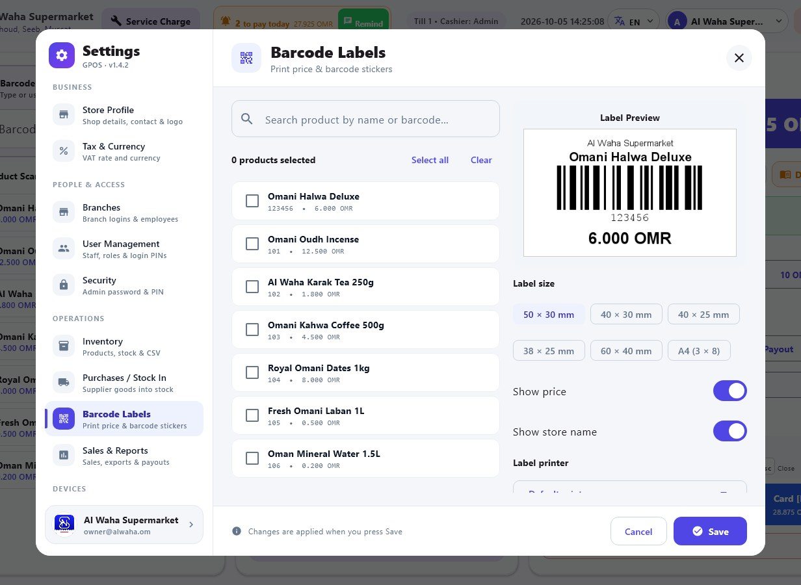Click the Inventory box icon

(64, 346)
